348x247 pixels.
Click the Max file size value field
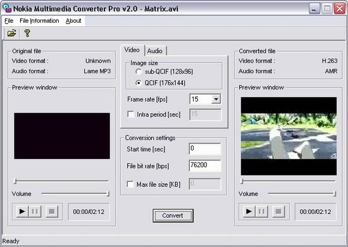pyautogui.click(x=205, y=184)
